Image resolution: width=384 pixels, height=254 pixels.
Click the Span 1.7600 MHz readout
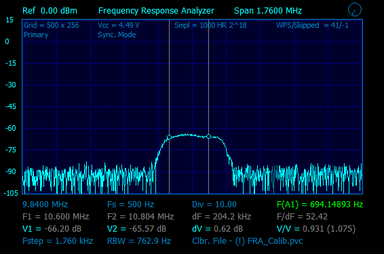coord(268,11)
